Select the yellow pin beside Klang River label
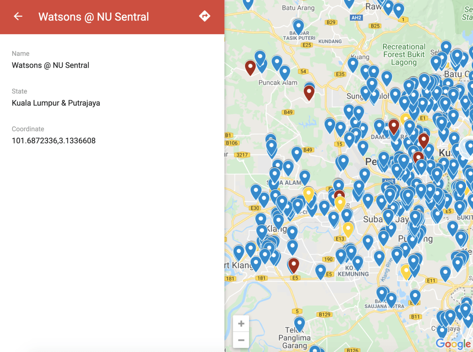 (406, 272)
